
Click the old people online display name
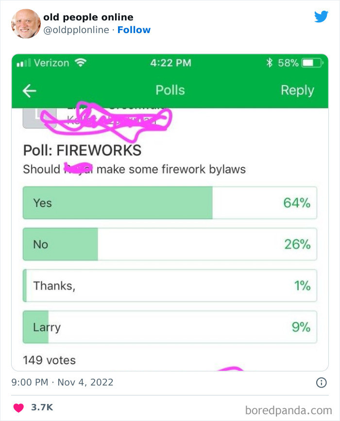pos(88,17)
